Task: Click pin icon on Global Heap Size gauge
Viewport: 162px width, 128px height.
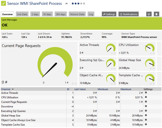Action: (x=151, y=69)
